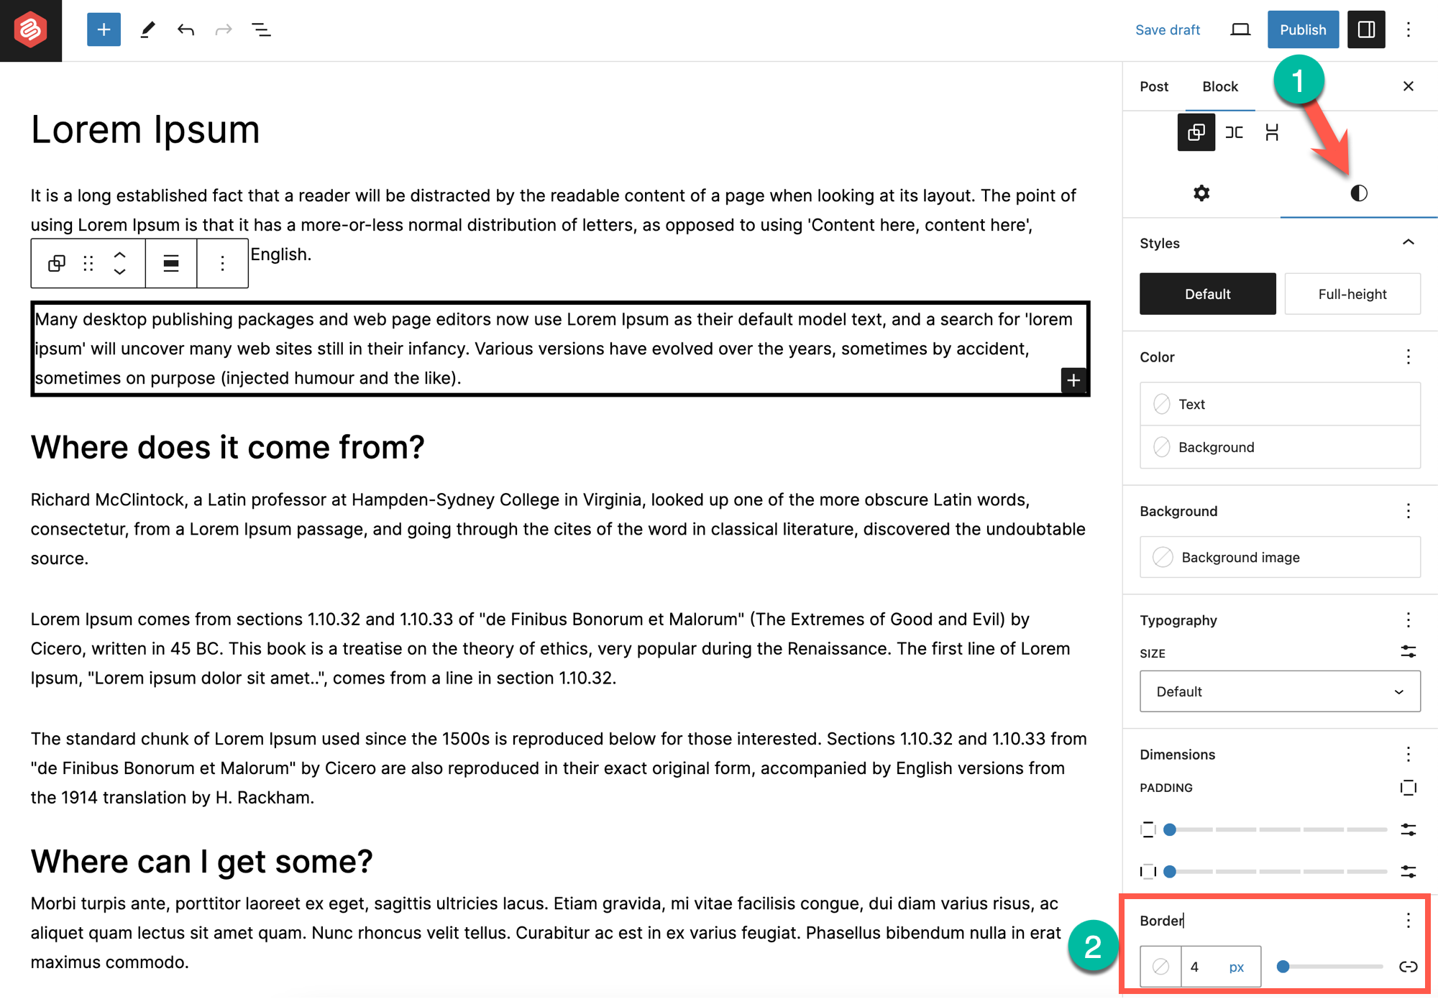Open the block Settings gear tab
The width and height of the screenshot is (1438, 999).
tap(1201, 193)
